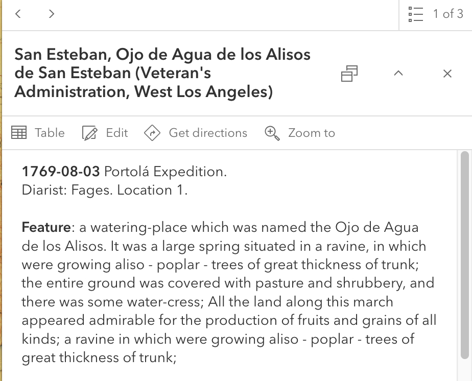Open the Table action label
This screenshot has height=381, width=472.
pyautogui.click(x=50, y=133)
